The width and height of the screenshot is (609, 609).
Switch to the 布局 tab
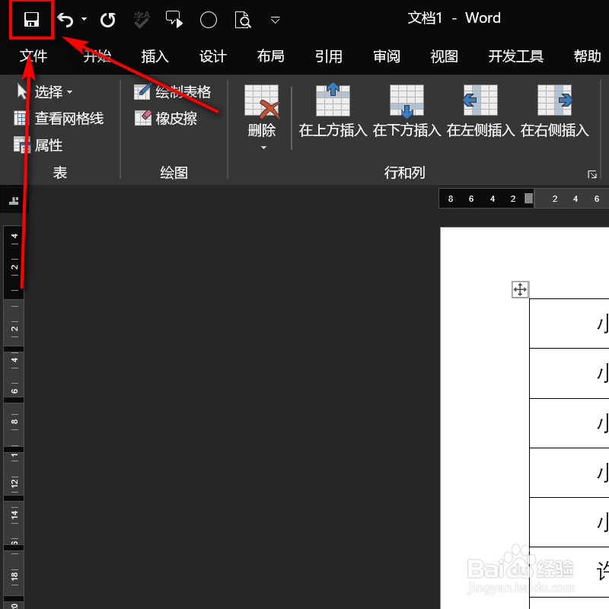(271, 56)
